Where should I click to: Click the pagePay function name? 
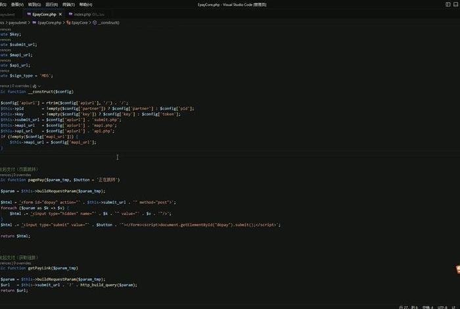click(36, 179)
